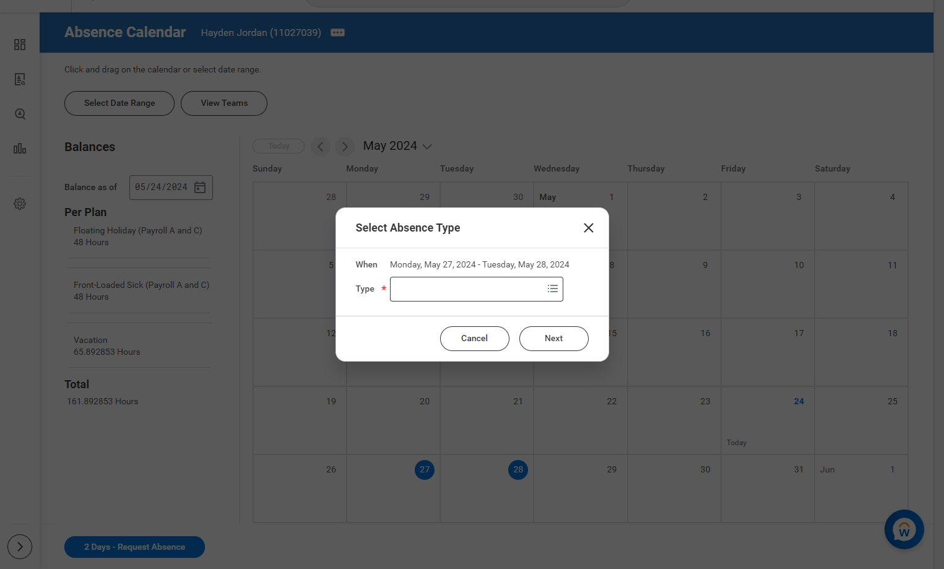Click the Balance as of date field
The width and height of the screenshot is (944, 569).
coord(171,188)
